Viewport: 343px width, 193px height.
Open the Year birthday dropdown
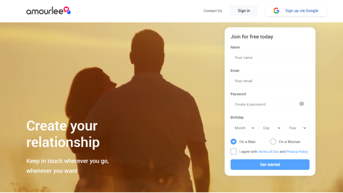pos(297,128)
